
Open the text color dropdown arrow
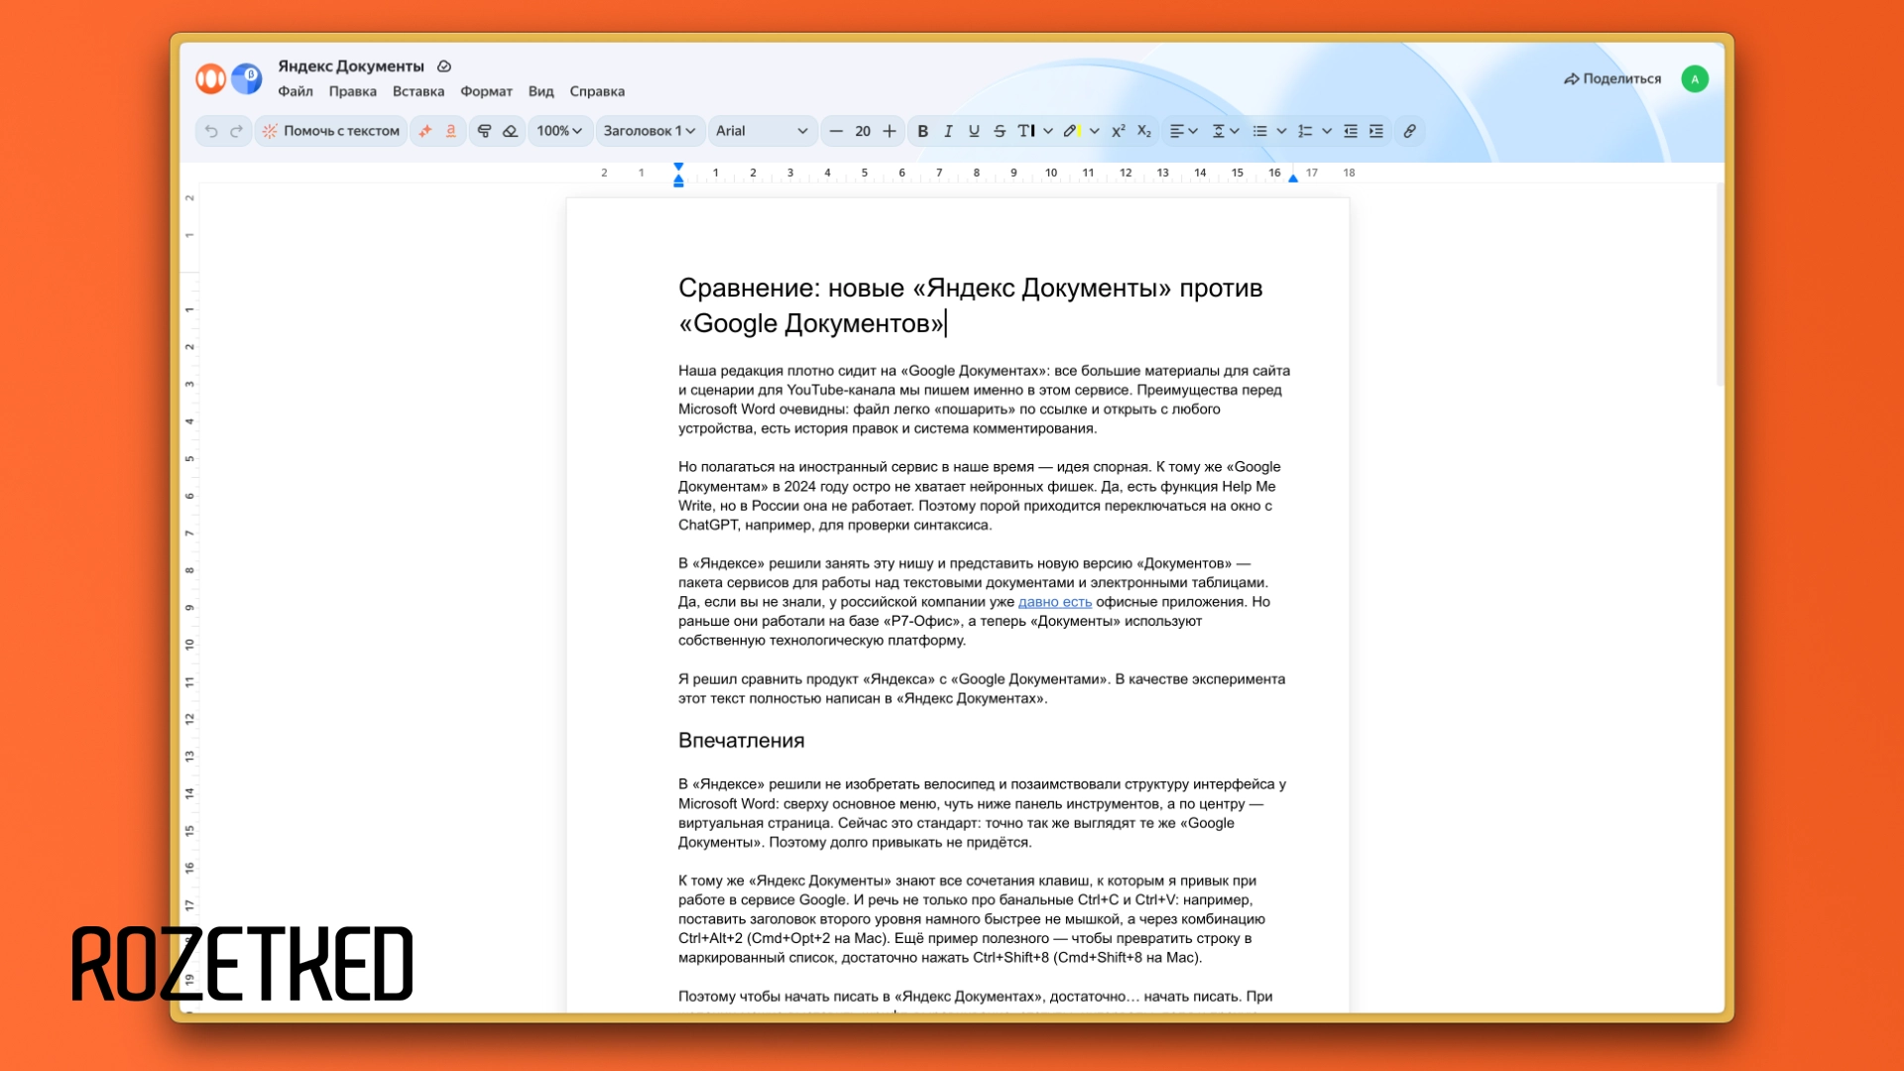coord(1048,131)
